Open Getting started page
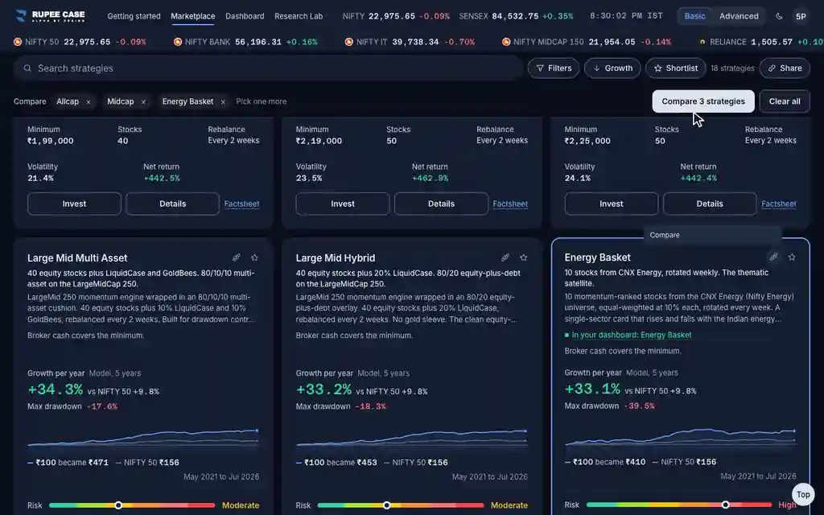 (x=134, y=16)
